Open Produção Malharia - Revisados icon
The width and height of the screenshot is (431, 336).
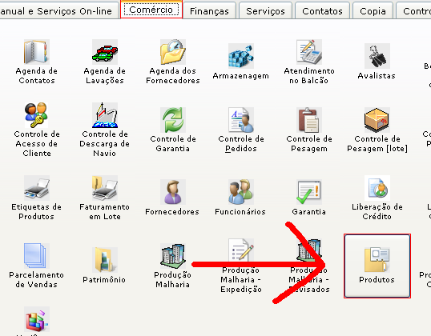click(x=309, y=251)
